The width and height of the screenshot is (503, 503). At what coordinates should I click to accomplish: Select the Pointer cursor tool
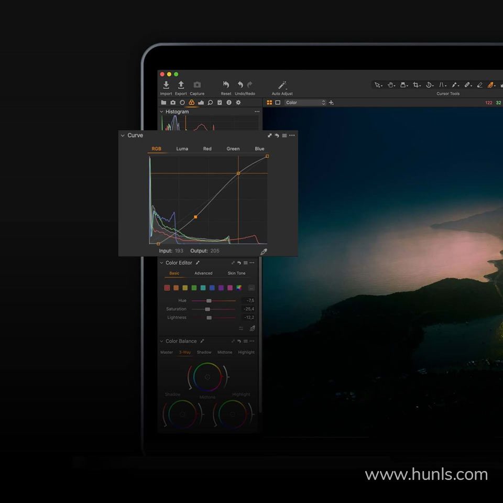click(378, 85)
